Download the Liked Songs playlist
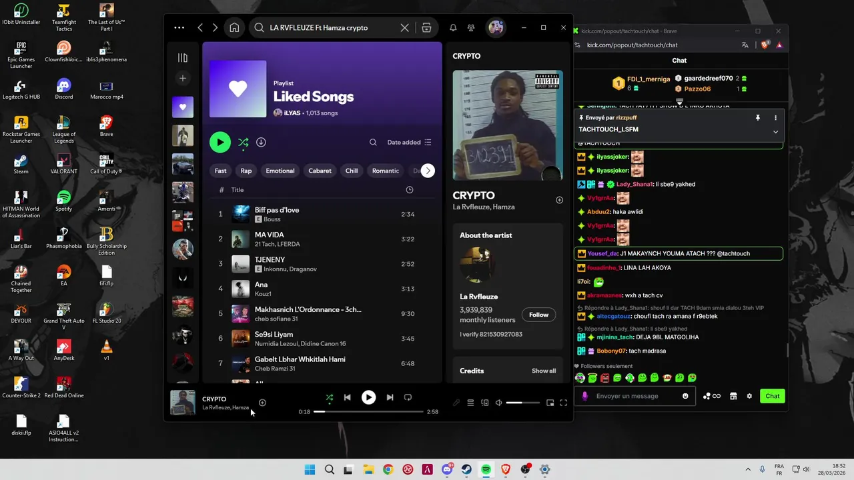854x480 pixels. [261, 142]
